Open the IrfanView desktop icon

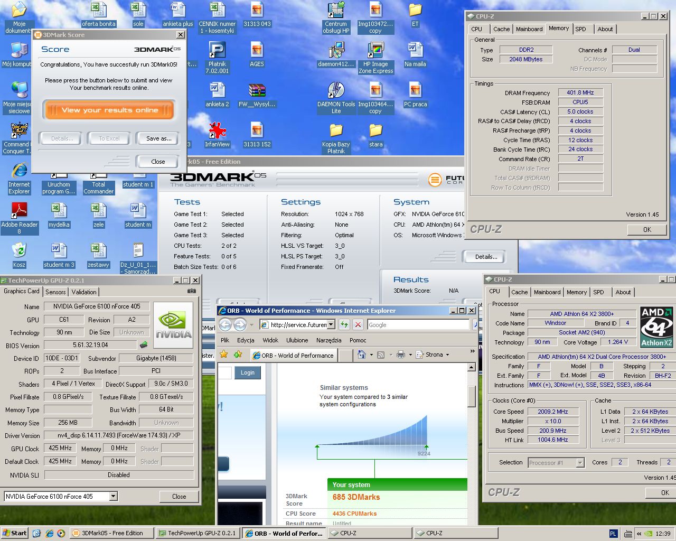217,135
